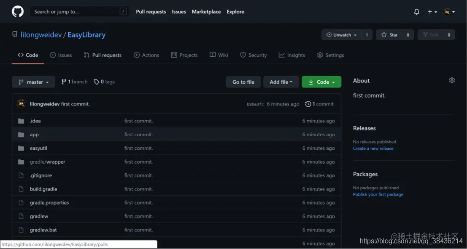Screen dimensions: 467x249
Task: Click the gradle/wrapper folder icon
Action: tap(21, 162)
